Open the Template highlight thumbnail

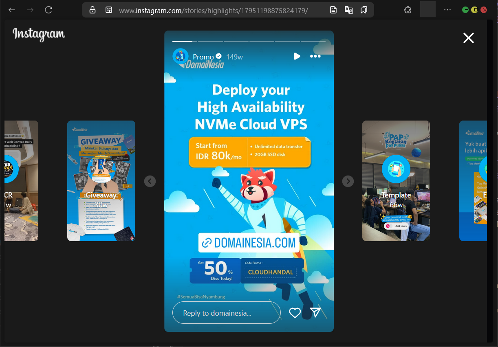396,181
